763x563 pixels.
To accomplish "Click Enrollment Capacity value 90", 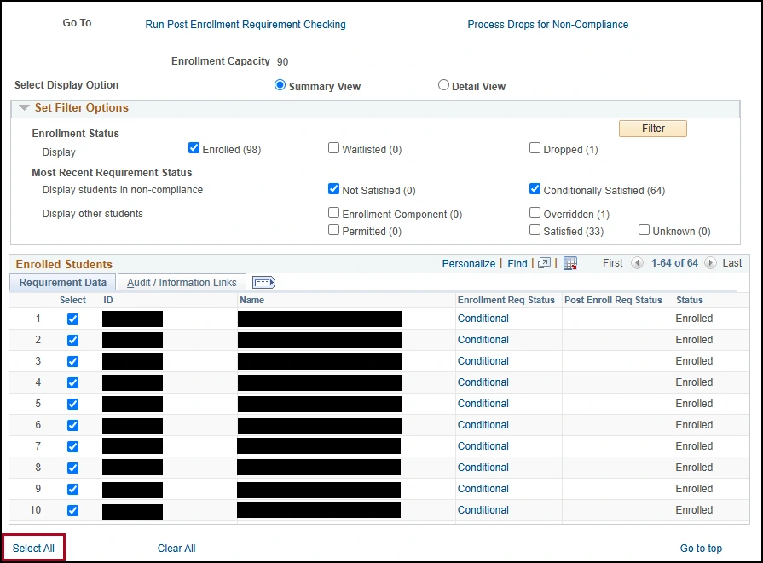I will coord(282,61).
